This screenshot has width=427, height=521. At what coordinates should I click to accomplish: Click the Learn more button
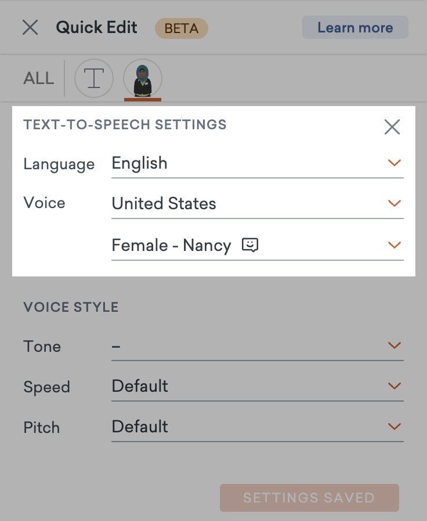(355, 27)
